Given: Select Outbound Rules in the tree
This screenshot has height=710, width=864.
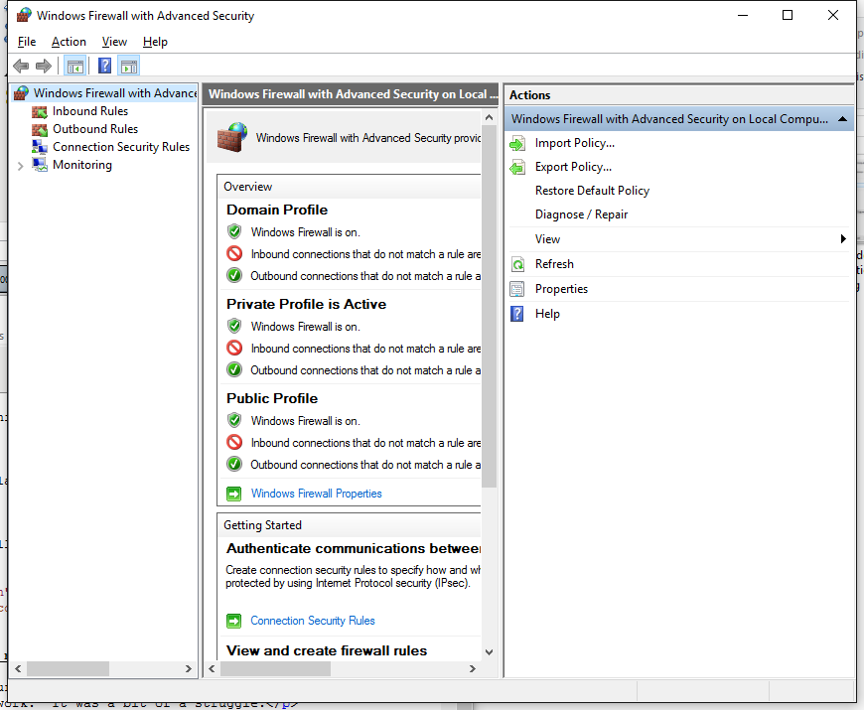Looking at the screenshot, I should (x=95, y=129).
